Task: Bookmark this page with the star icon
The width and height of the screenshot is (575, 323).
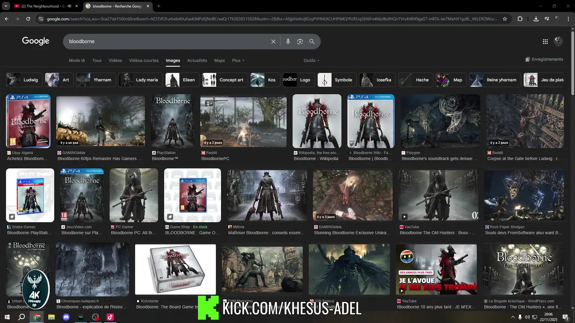Action: [x=505, y=19]
